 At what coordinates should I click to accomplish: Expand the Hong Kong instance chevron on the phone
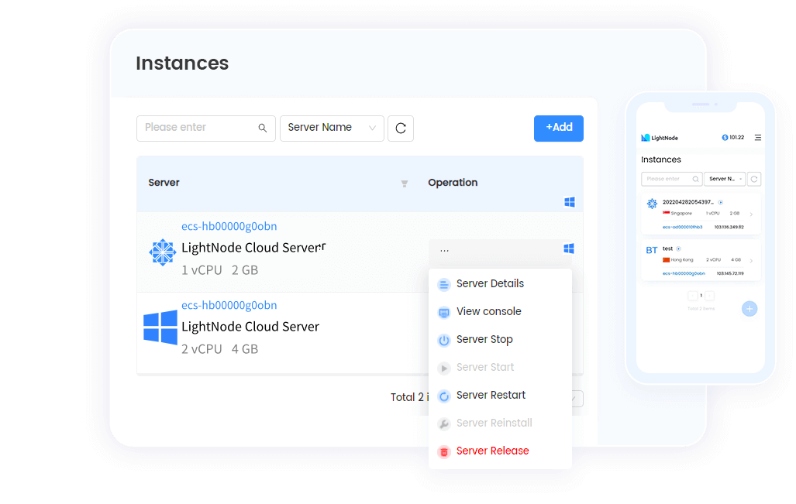click(x=751, y=261)
